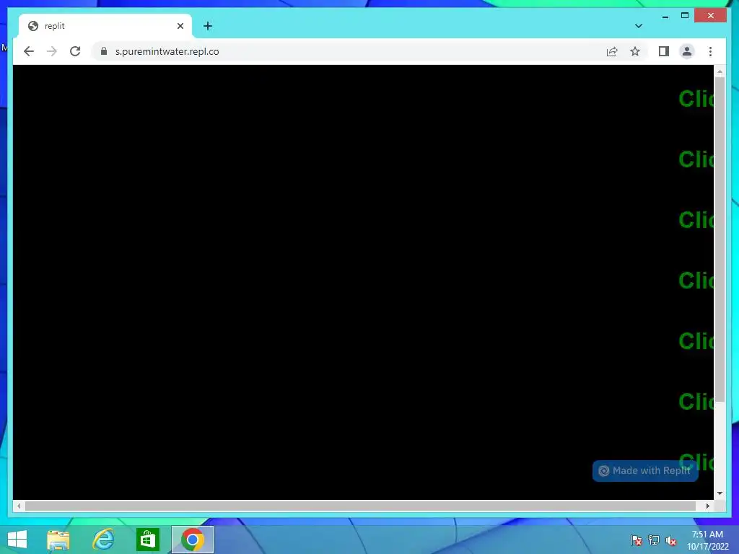
Task: Minimize the Chrome window
Action: 665,16
